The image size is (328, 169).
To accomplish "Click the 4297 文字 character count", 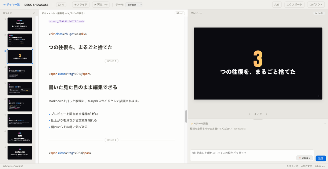I will click(x=307, y=166).
